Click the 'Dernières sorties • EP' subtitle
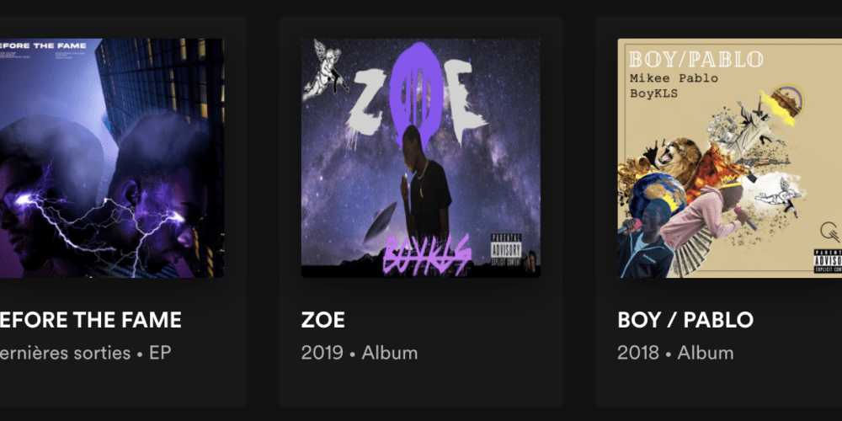842x421 pixels. [85, 353]
